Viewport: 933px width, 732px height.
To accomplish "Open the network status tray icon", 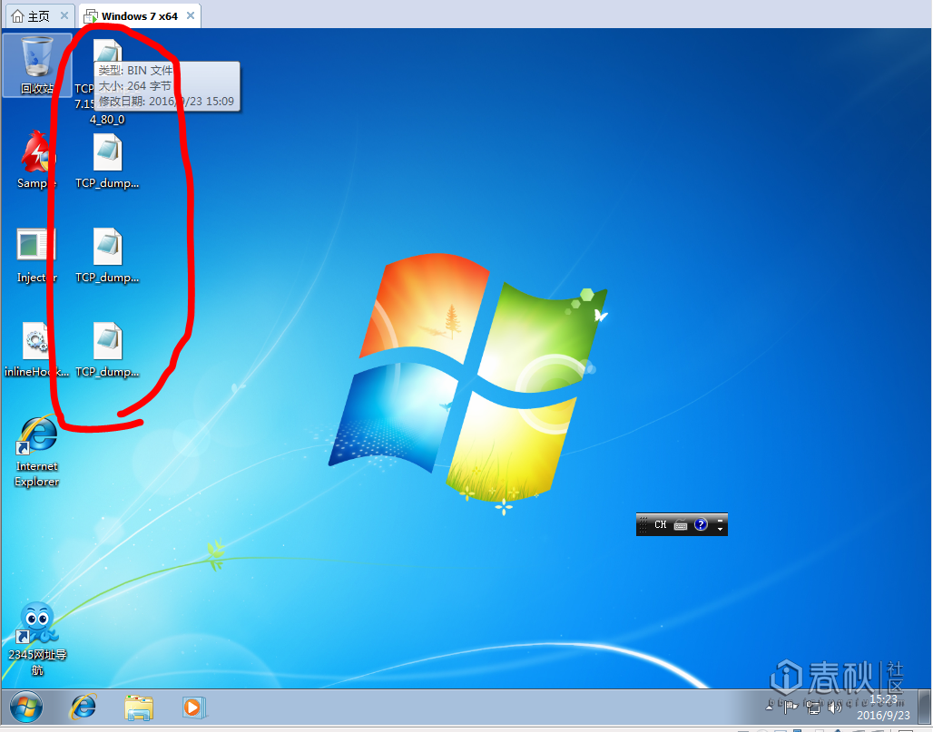I will (813, 707).
